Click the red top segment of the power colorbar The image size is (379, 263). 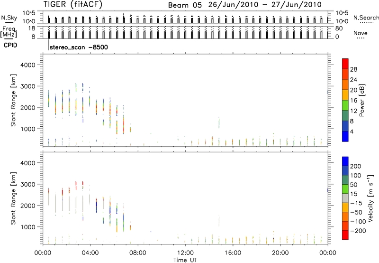pos(345,64)
